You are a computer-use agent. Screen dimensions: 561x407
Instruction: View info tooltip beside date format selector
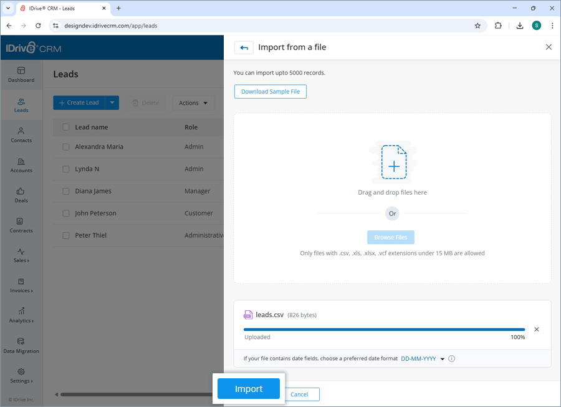coord(451,358)
